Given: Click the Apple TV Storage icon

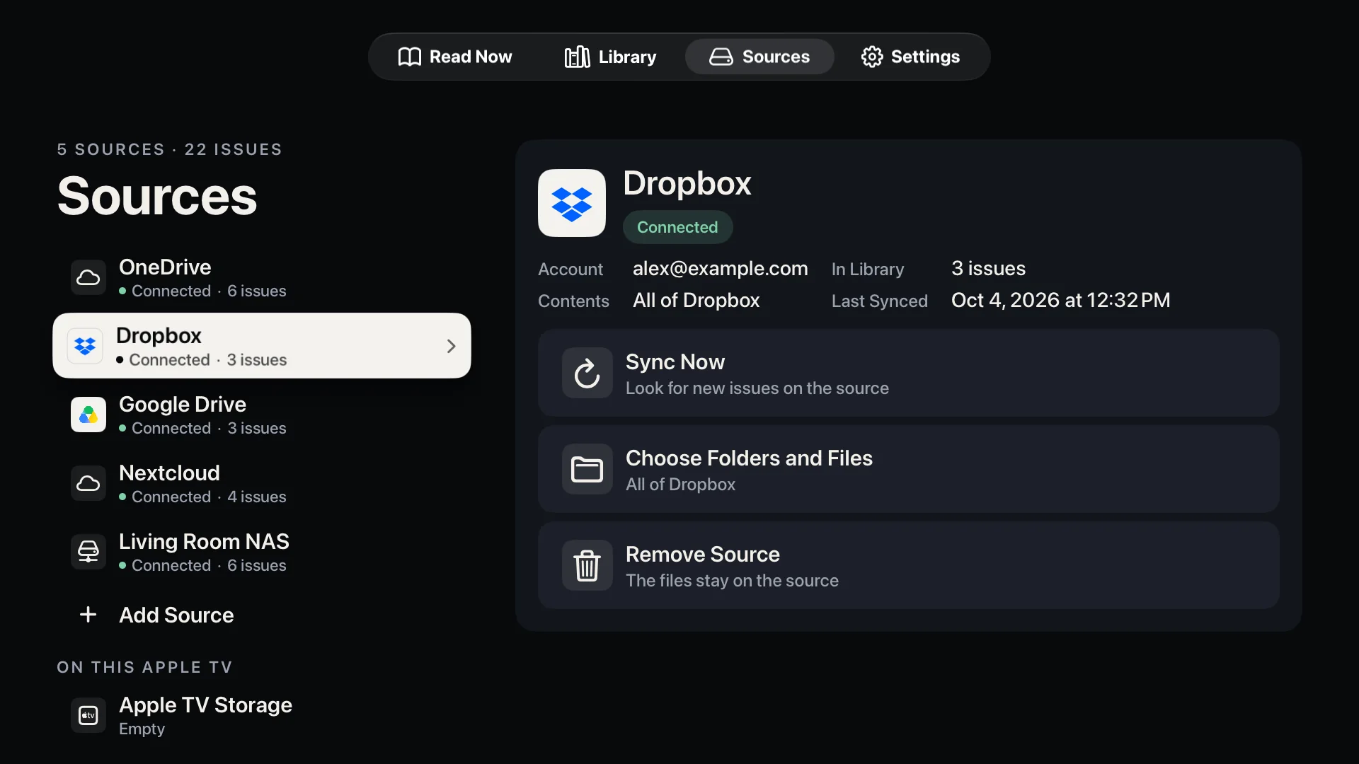Looking at the screenshot, I should pos(88,715).
